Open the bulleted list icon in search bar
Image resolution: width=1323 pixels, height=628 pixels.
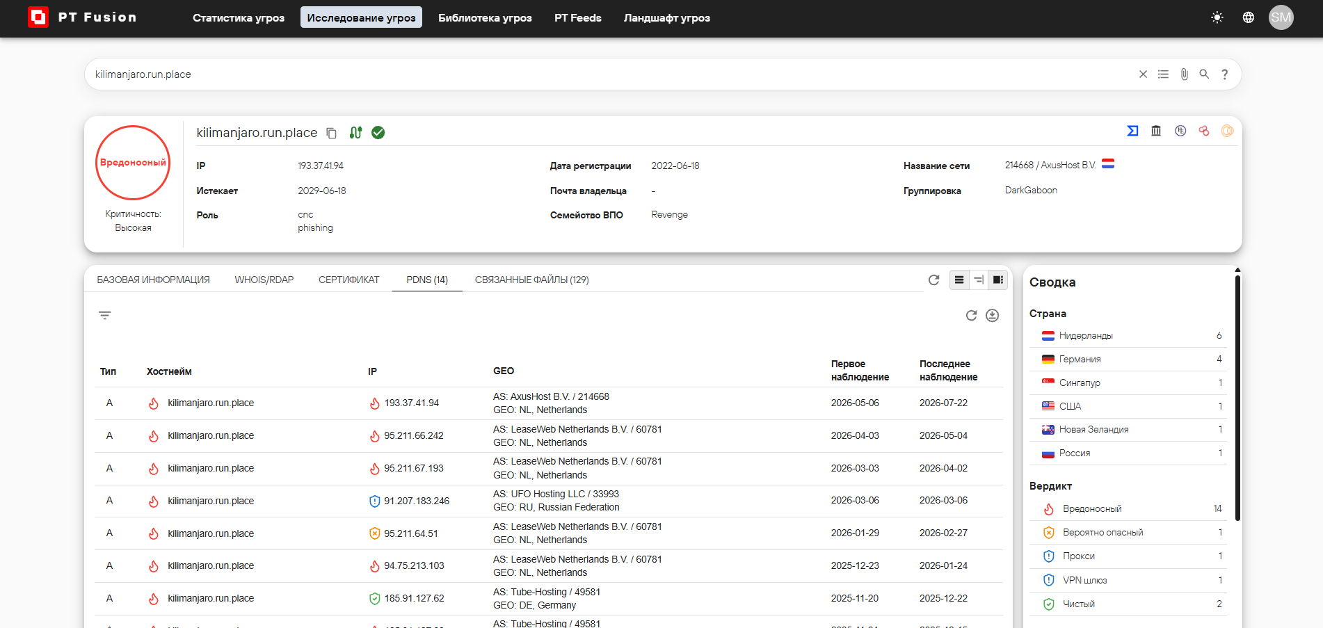pos(1163,74)
